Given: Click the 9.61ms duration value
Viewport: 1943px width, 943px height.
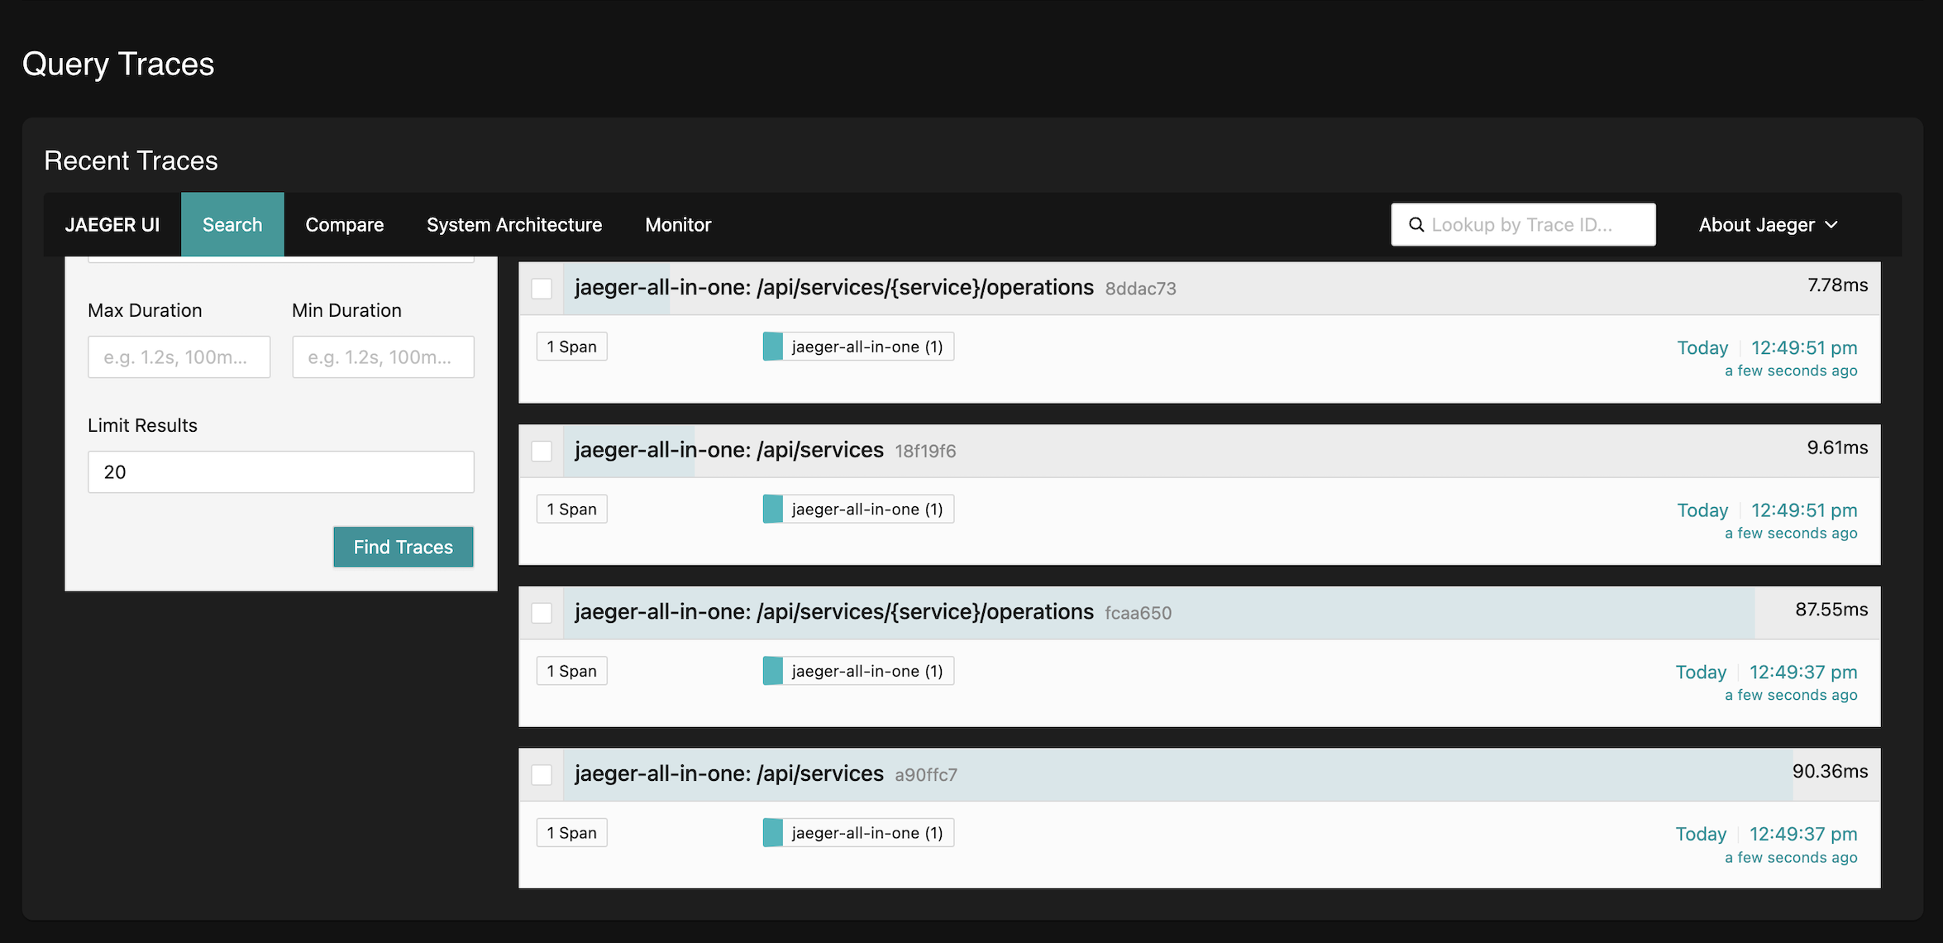Looking at the screenshot, I should coord(1837,448).
